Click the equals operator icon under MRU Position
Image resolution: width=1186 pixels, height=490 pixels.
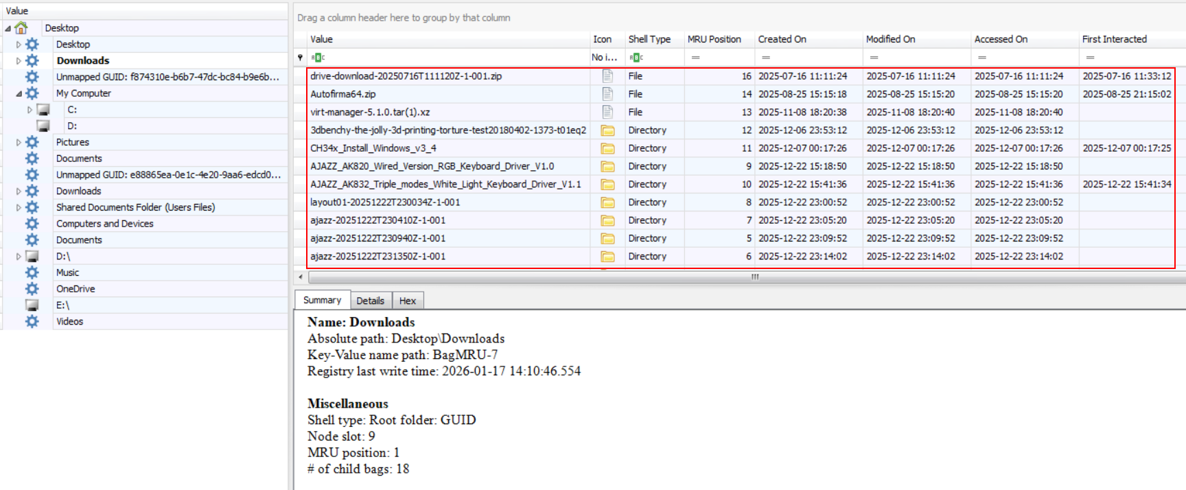[x=695, y=58]
